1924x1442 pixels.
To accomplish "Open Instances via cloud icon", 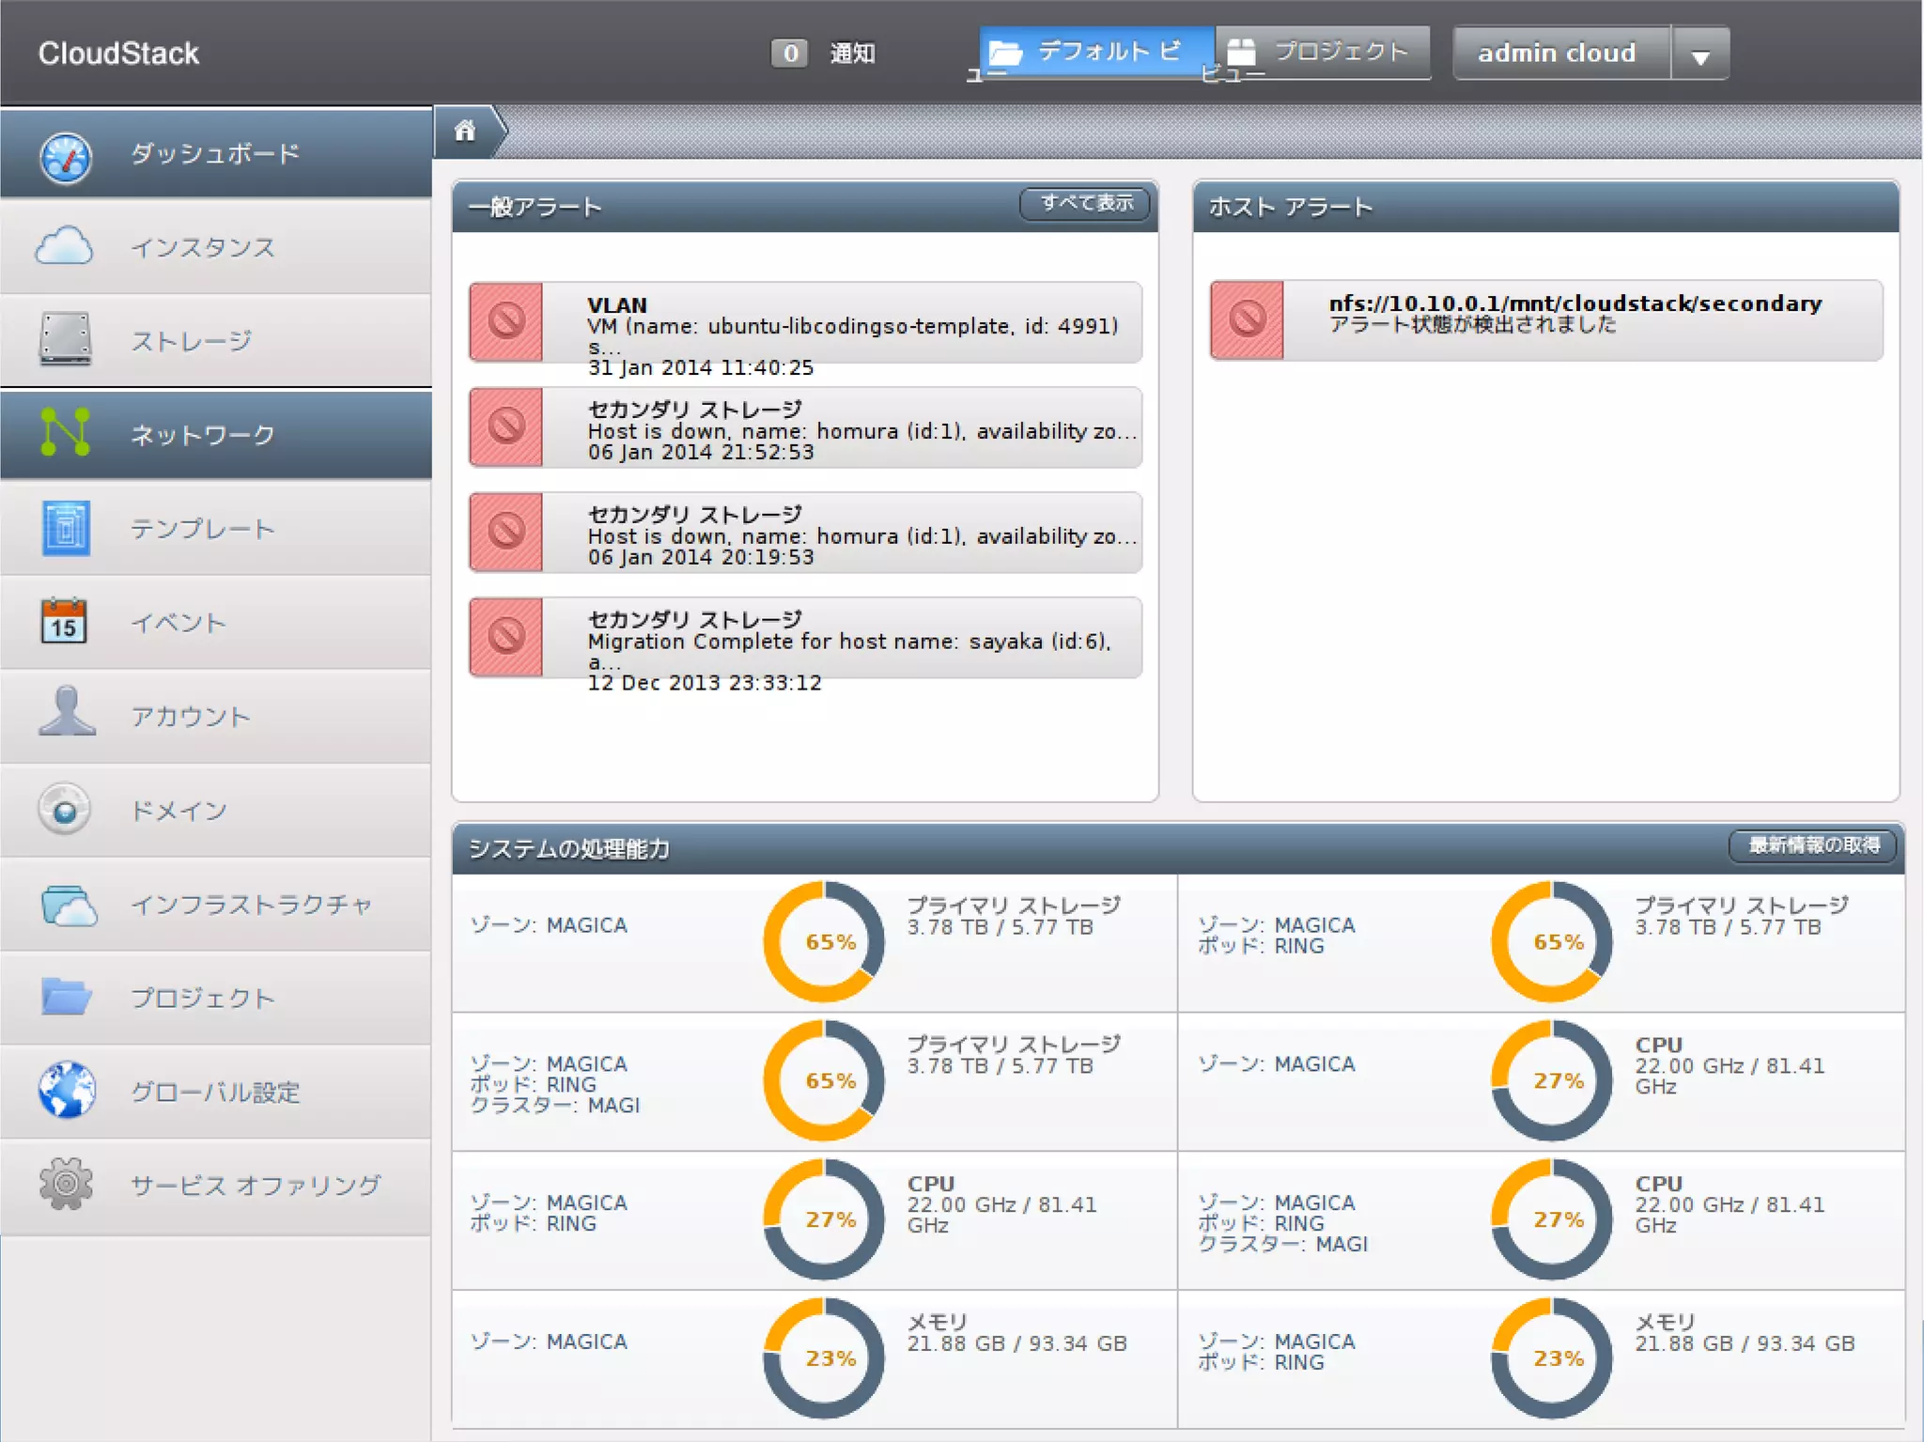I will click(x=64, y=247).
